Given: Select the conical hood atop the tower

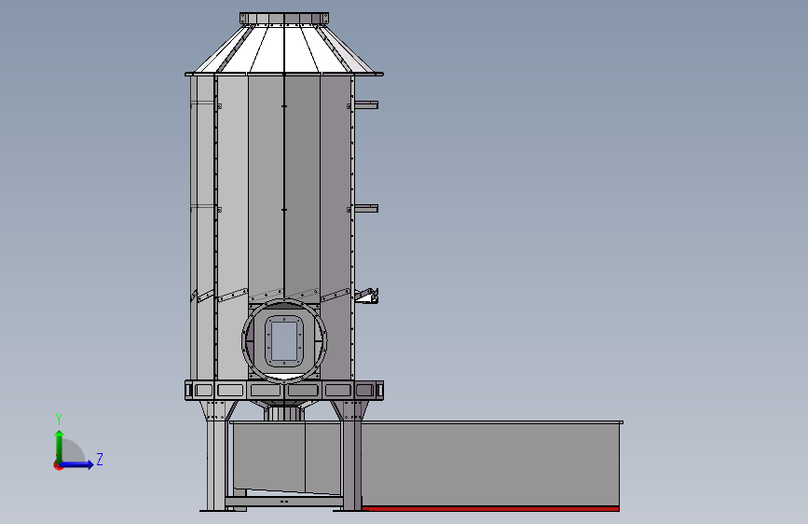Looking at the screenshot, I should pos(284,48).
